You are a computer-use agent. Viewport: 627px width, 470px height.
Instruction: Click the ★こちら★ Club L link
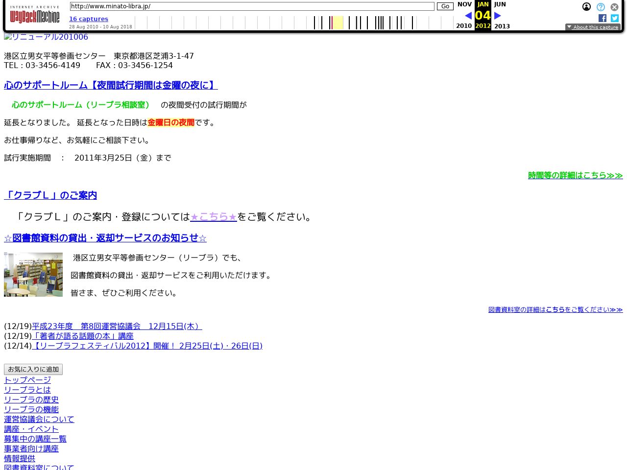click(x=213, y=217)
